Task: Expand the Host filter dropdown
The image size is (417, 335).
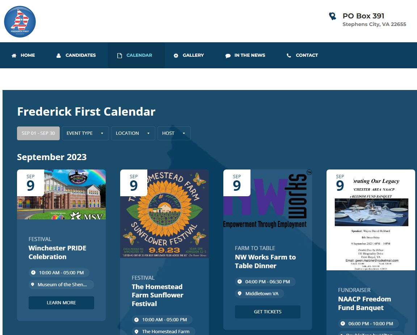Action: pos(174,133)
